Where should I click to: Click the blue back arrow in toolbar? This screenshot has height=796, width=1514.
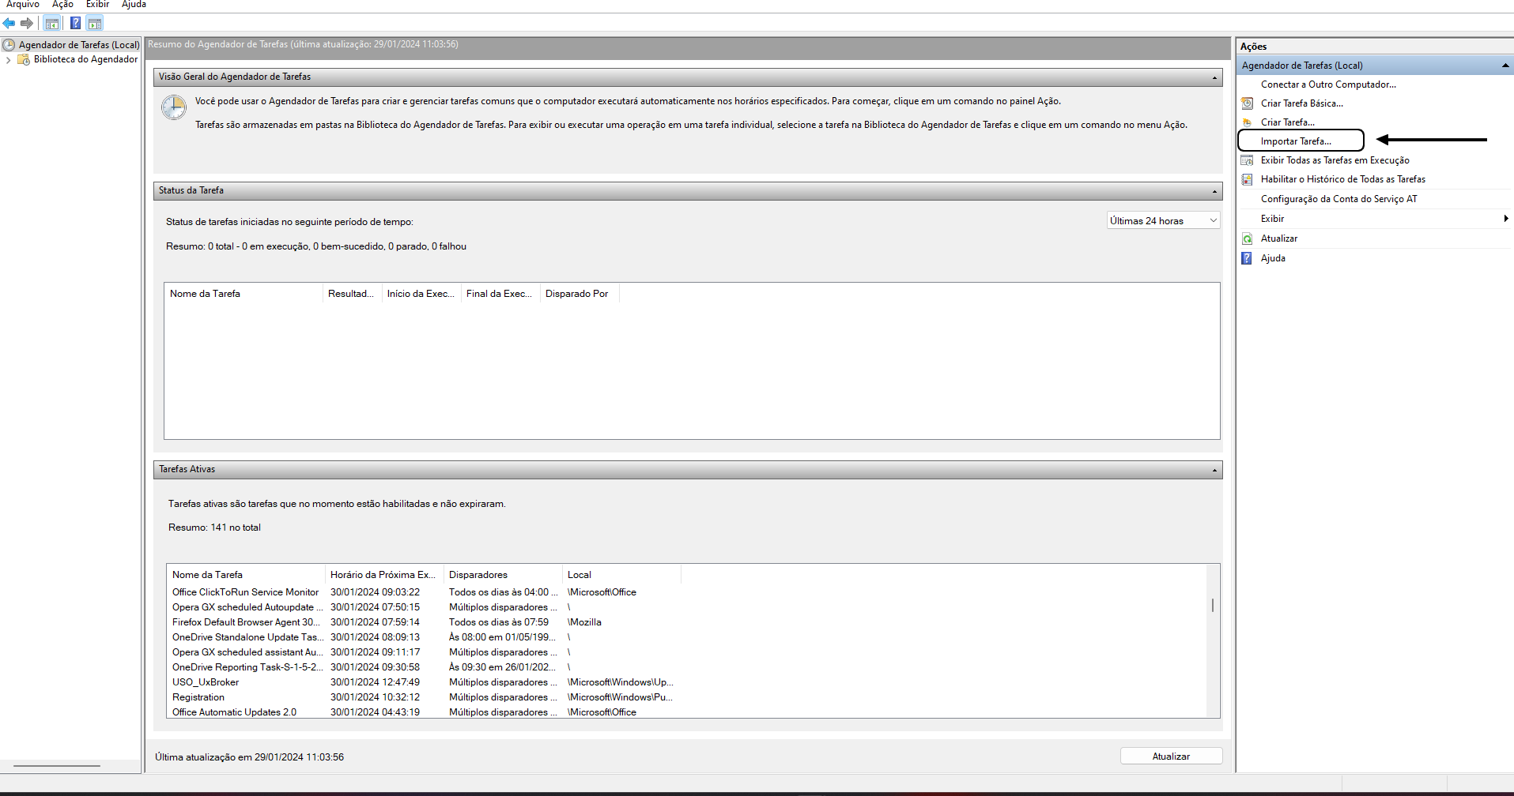point(9,24)
